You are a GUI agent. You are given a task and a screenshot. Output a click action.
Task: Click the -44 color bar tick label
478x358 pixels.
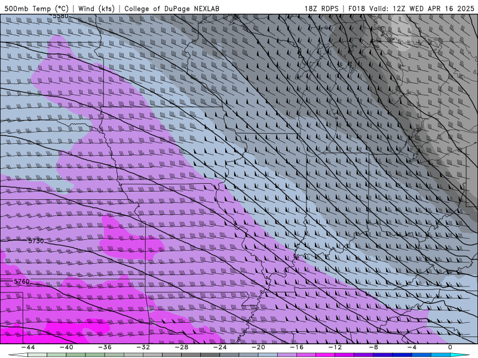click(28, 347)
